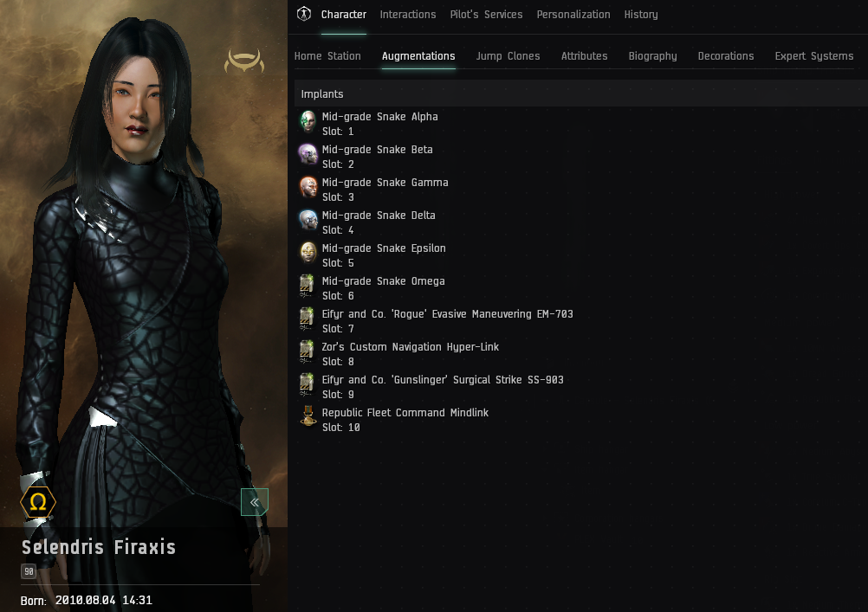The height and width of the screenshot is (612, 868).
Task: Collapse the portrait panel with double-chevron button
Action: click(x=255, y=502)
